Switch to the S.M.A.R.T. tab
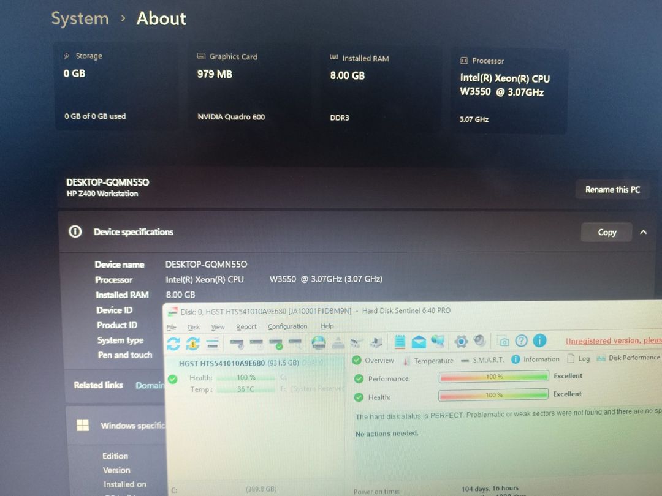The image size is (662, 496). (x=482, y=360)
